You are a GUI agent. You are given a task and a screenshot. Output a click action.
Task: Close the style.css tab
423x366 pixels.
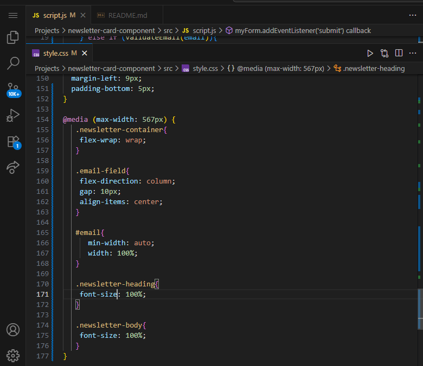pyautogui.click(x=85, y=53)
